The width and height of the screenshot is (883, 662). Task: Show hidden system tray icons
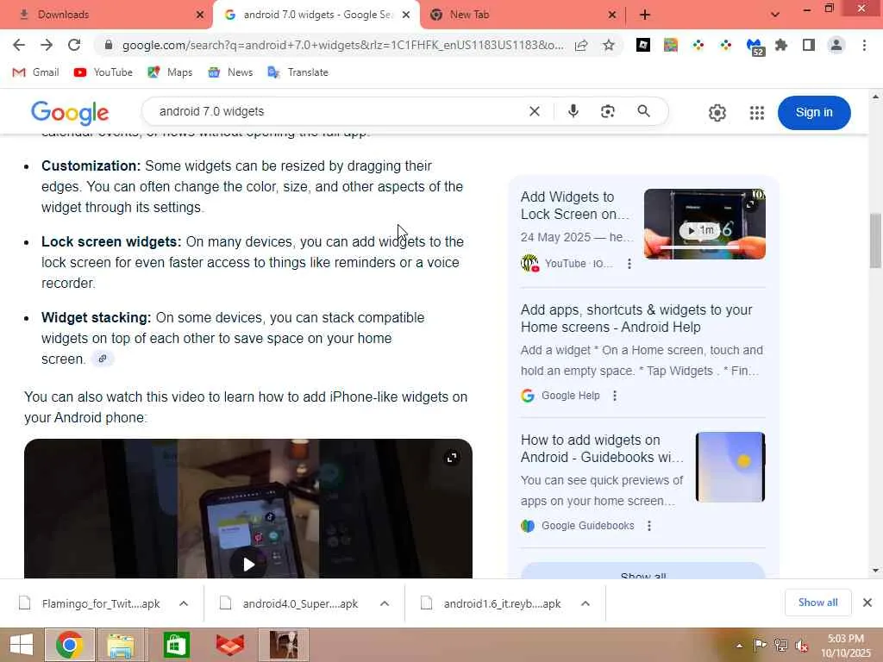[739, 646]
